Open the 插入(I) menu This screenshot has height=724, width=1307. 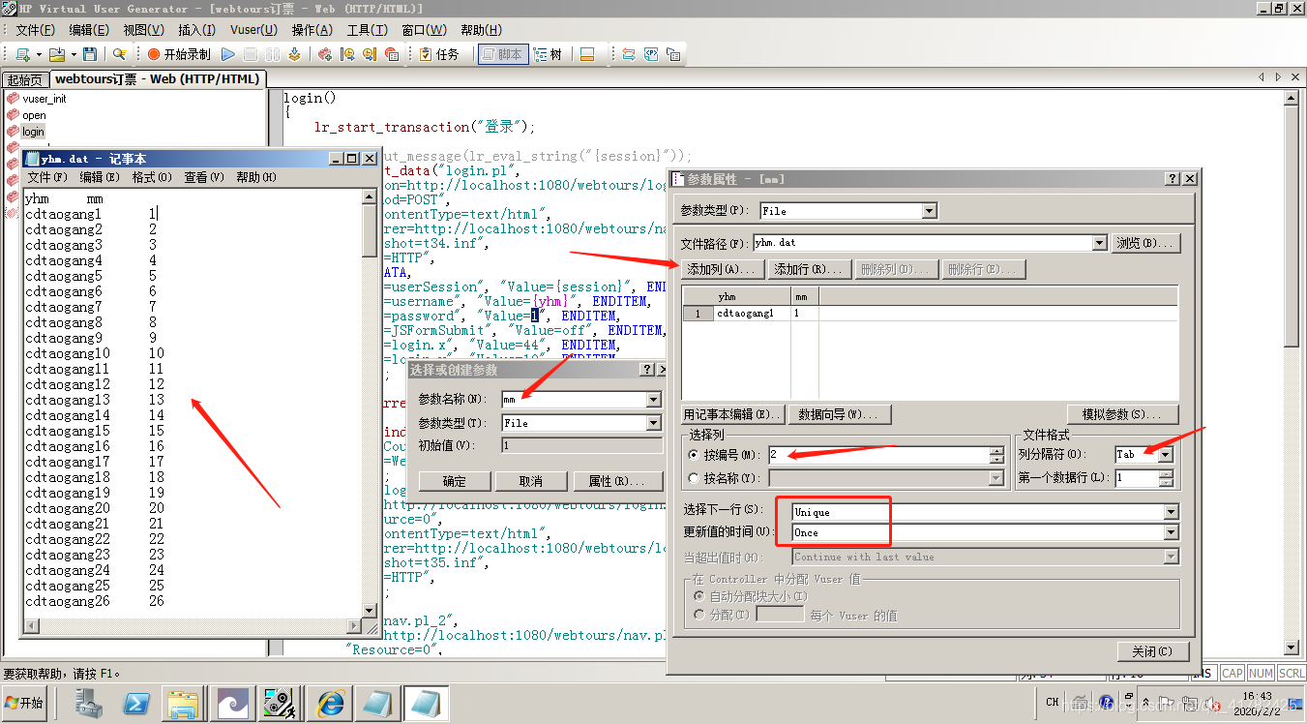point(197,30)
